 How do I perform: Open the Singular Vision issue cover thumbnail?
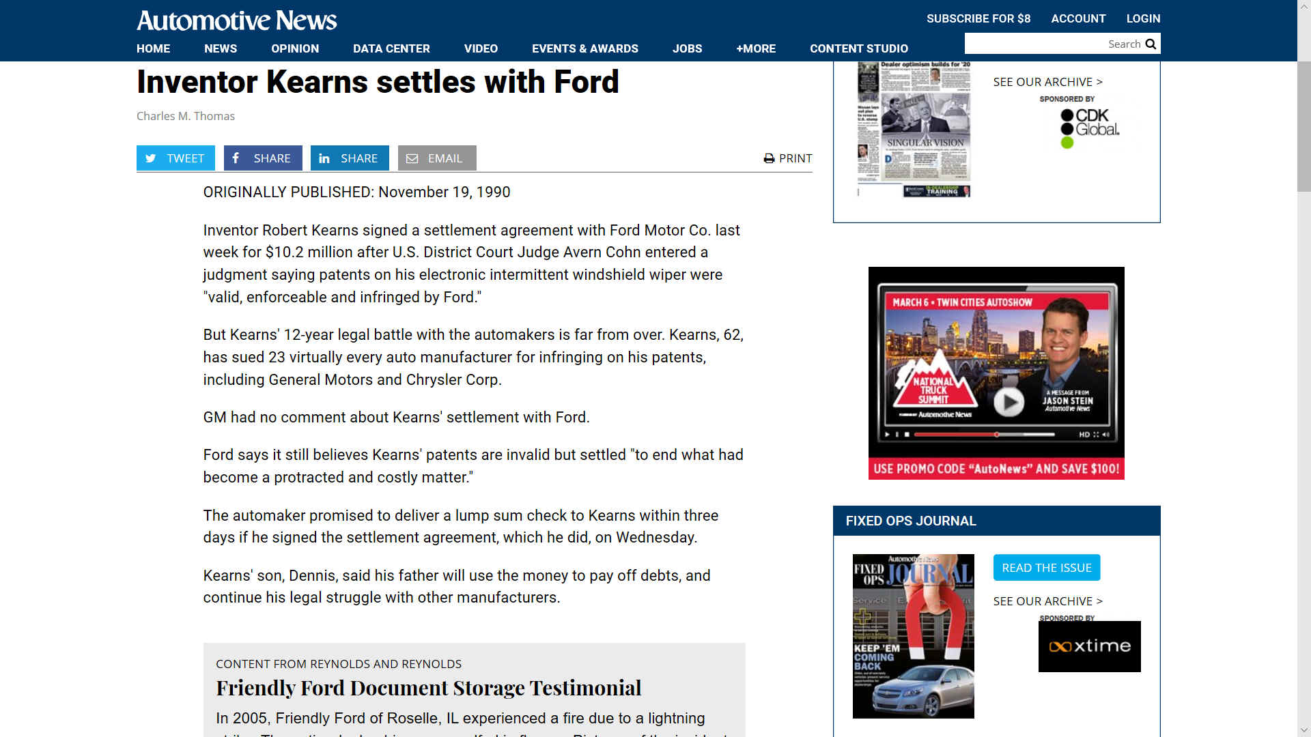tap(914, 130)
